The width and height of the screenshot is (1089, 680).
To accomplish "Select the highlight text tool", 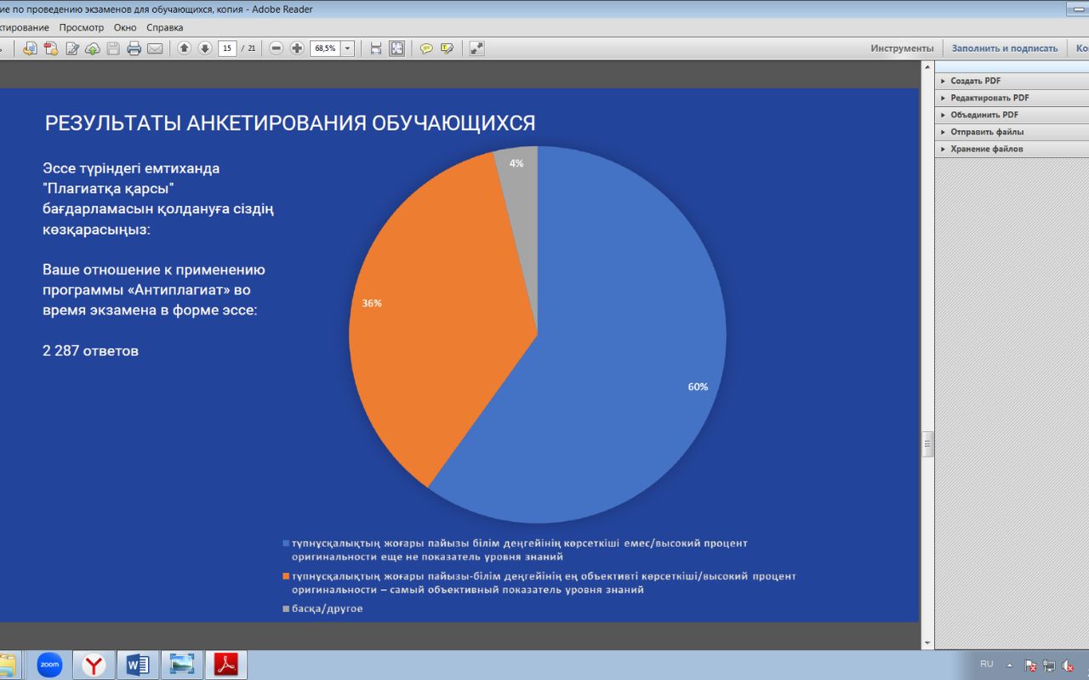I will pyautogui.click(x=447, y=48).
